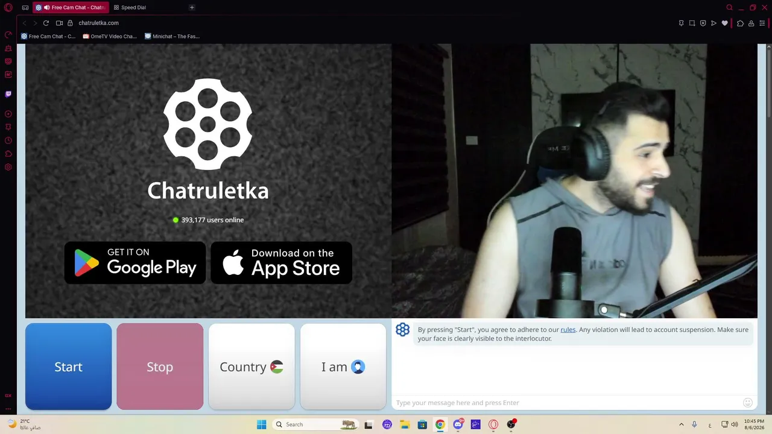Viewport: 772px width, 434px height.
Task: Open the player arrow icon in toolbar
Action: tap(713, 23)
